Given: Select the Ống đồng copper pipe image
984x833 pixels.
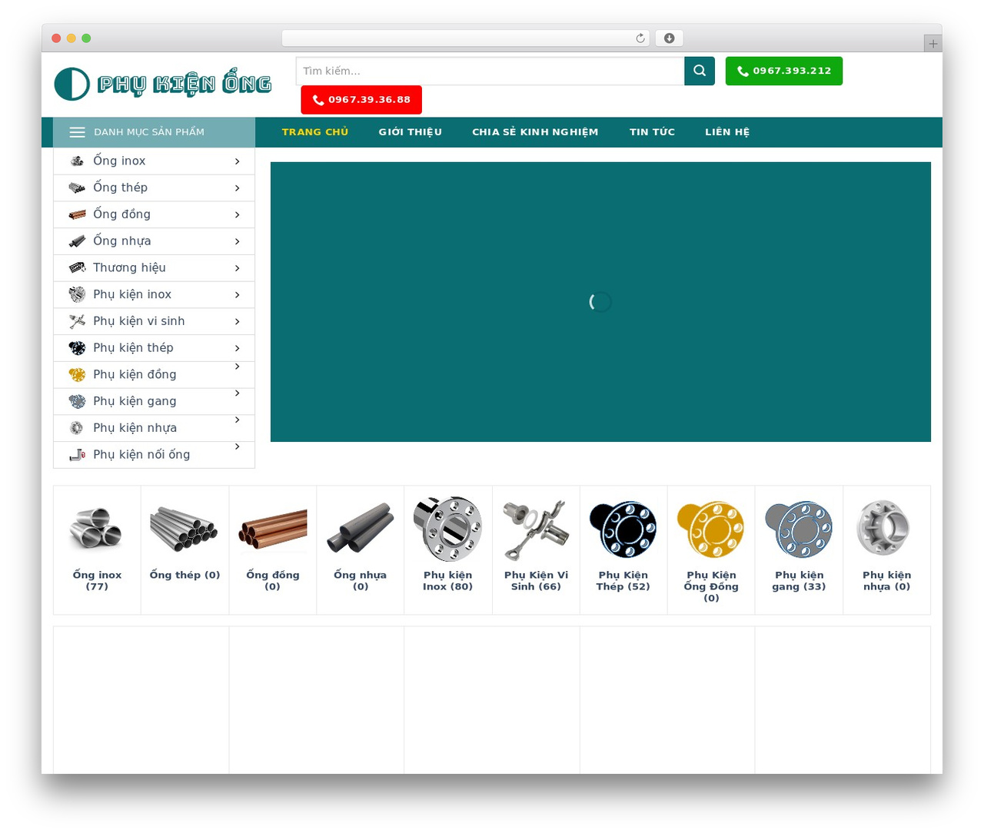Looking at the screenshot, I should (x=273, y=529).
